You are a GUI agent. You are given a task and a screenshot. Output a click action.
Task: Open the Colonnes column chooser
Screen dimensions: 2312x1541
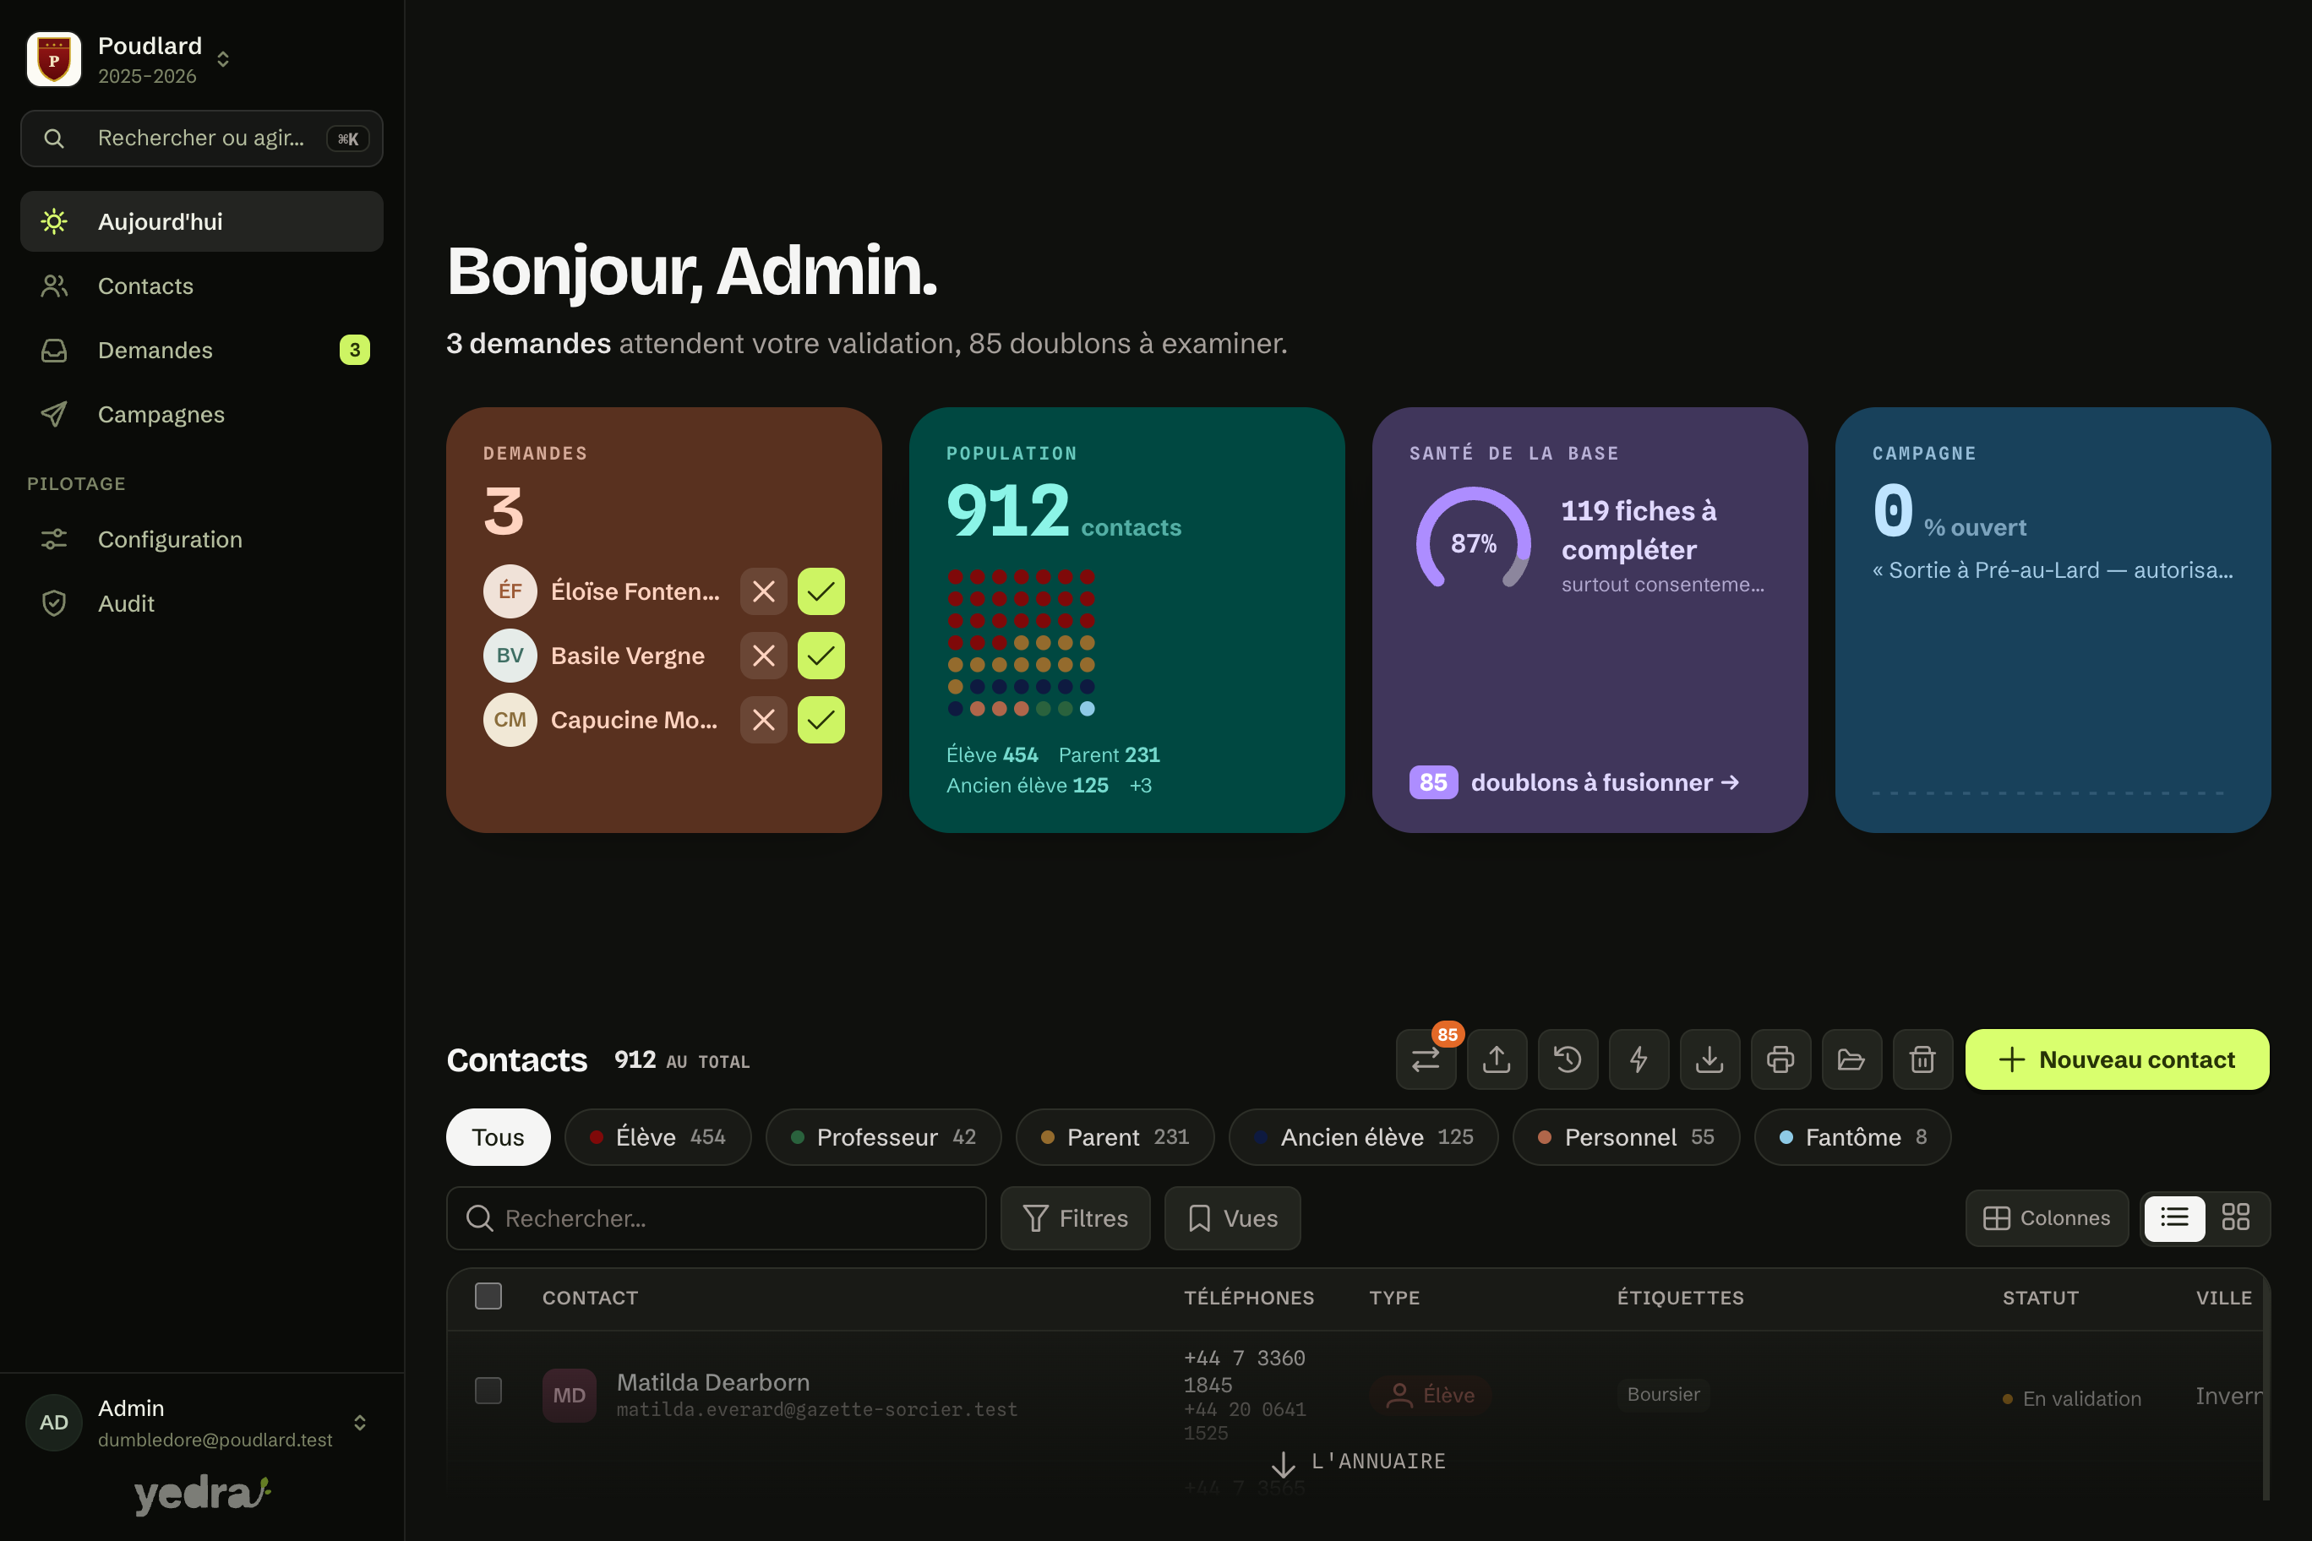click(2047, 1218)
